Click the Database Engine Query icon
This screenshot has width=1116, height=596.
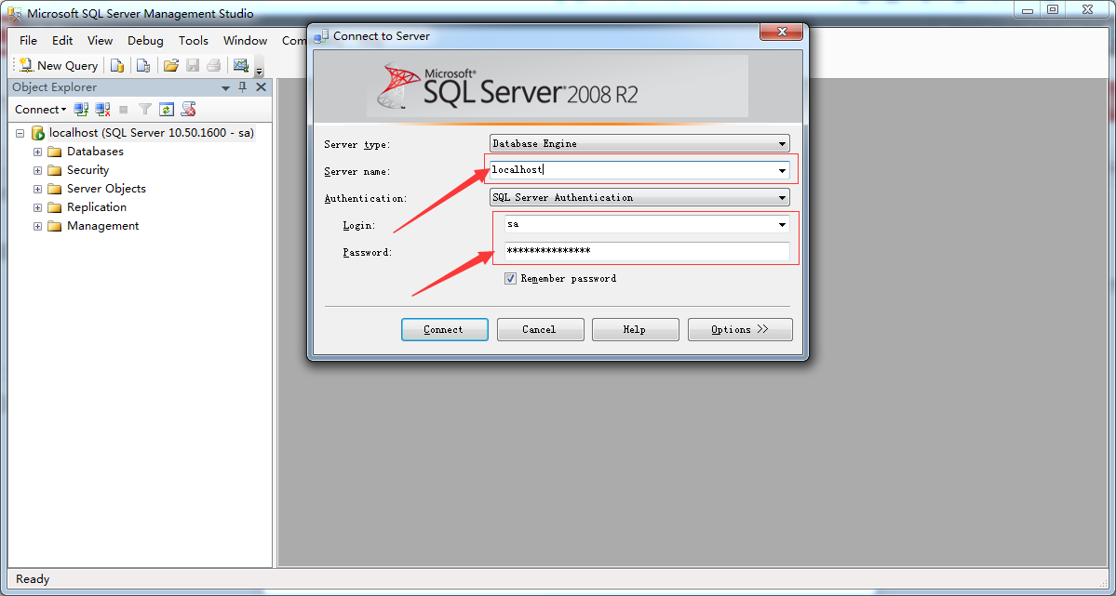click(117, 65)
